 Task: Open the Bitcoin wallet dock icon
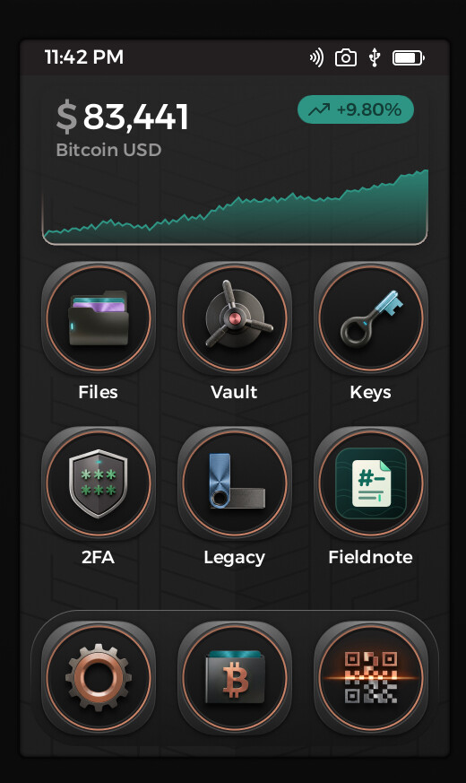click(235, 678)
